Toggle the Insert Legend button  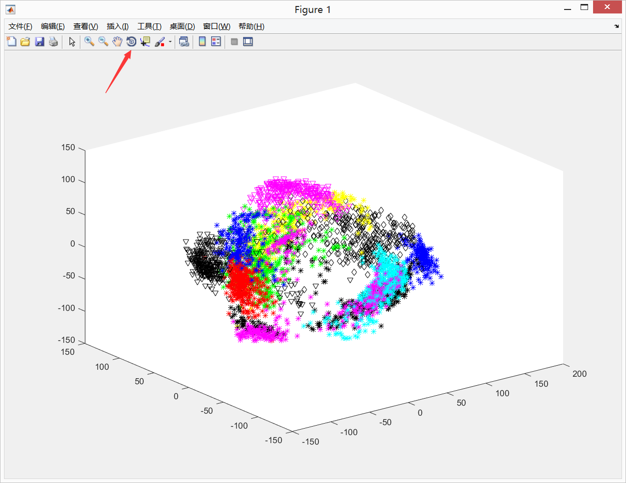216,42
